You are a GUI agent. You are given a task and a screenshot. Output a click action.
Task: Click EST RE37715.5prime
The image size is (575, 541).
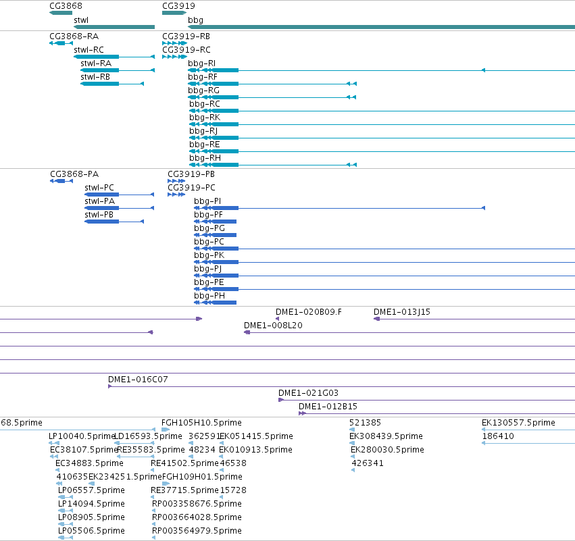[x=185, y=491]
